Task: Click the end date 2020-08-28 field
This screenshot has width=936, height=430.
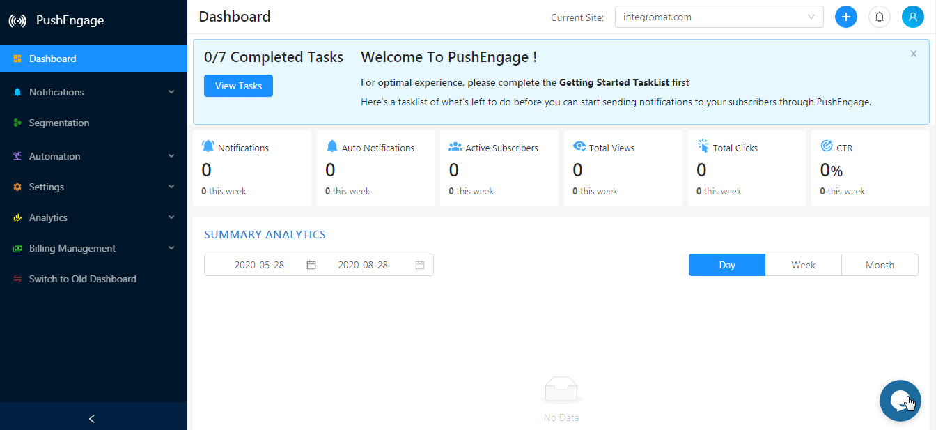Action: tap(363, 265)
